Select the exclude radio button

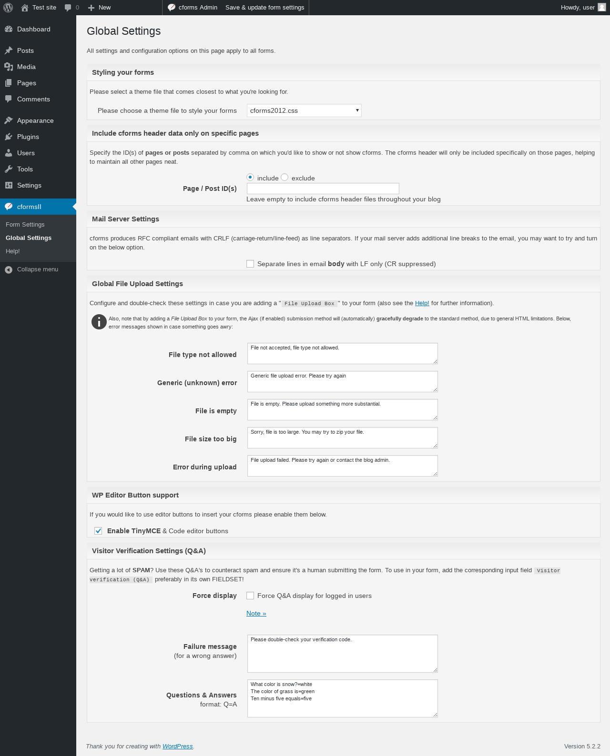point(285,177)
